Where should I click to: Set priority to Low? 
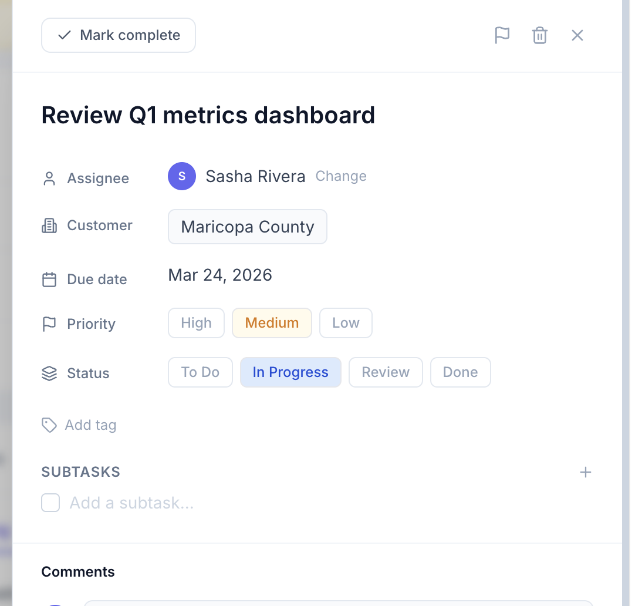click(x=346, y=323)
